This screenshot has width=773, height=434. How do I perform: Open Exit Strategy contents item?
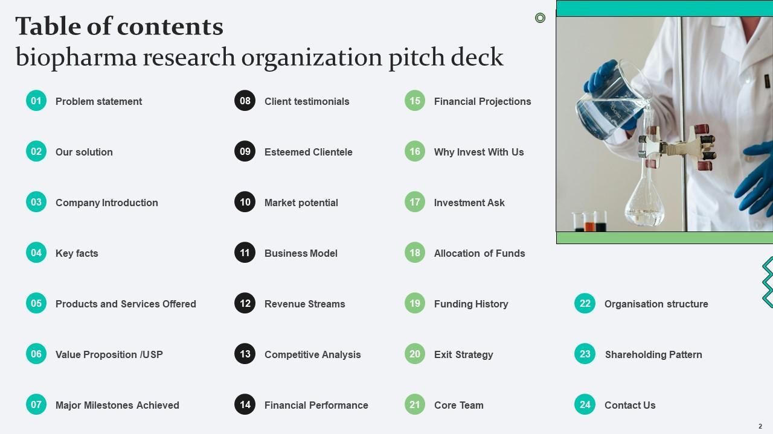463,354
